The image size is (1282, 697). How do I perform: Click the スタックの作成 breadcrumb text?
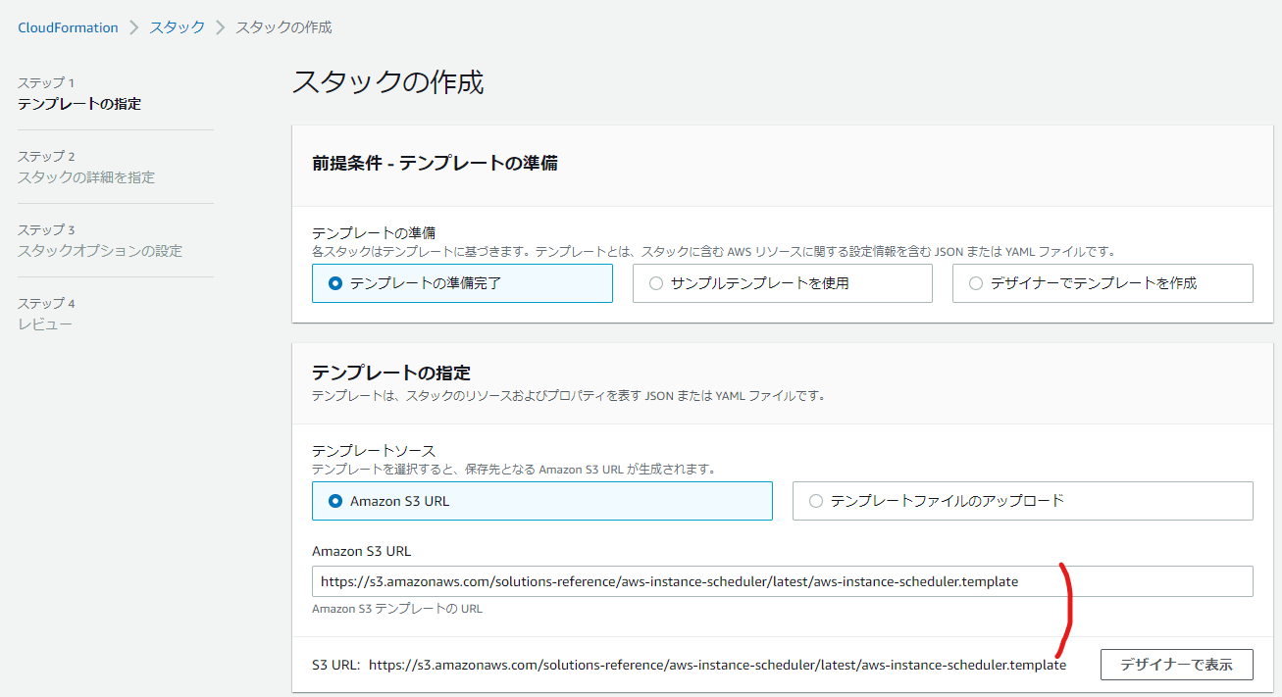(x=283, y=27)
